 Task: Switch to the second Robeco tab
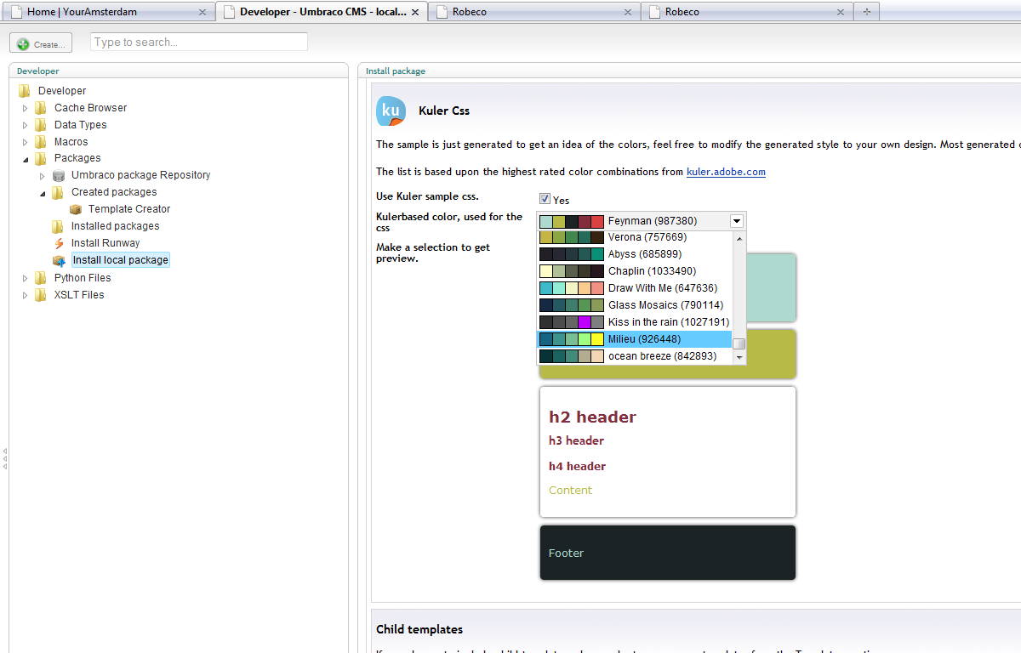pyautogui.click(x=747, y=12)
